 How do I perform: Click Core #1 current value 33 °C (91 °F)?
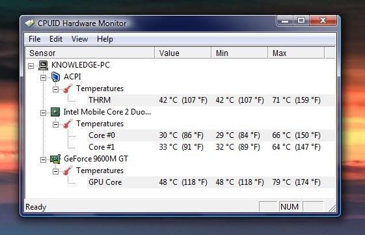click(x=181, y=147)
